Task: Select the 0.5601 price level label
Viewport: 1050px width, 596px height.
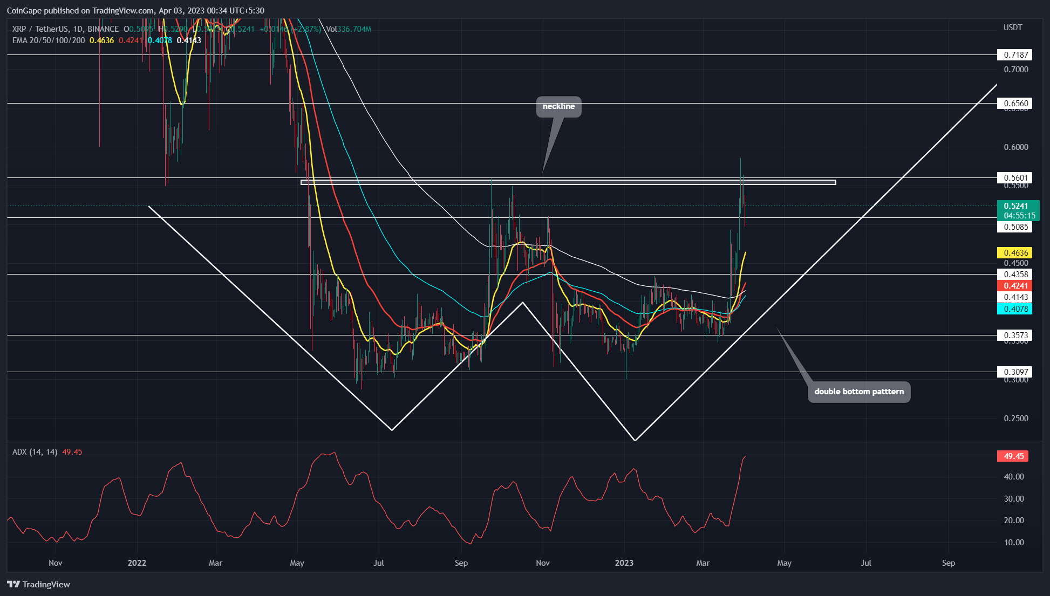Action: pos(1014,178)
